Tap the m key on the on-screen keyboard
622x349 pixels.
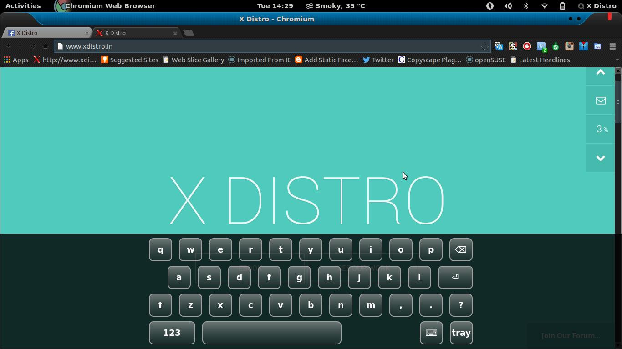click(x=371, y=305)
